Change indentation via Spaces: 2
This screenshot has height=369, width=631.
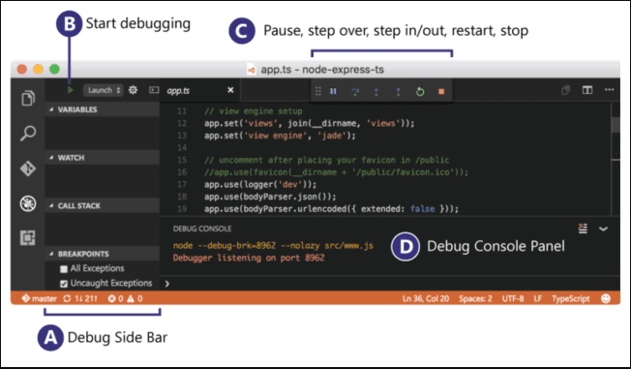tap(475, 298)
